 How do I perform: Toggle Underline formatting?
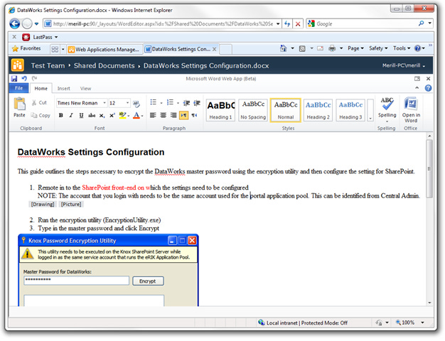(x=81, y=115)
